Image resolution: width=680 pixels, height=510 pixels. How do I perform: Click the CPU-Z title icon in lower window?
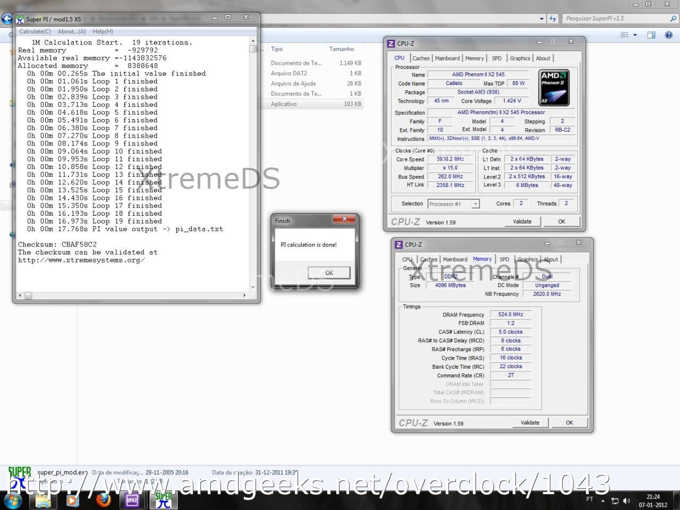pos(399,244)
